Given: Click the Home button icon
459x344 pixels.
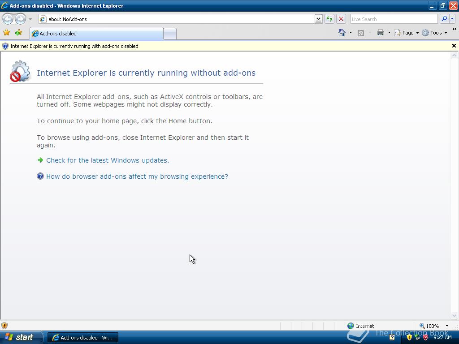Looking at the screenshot, I should tap(342, 33).
